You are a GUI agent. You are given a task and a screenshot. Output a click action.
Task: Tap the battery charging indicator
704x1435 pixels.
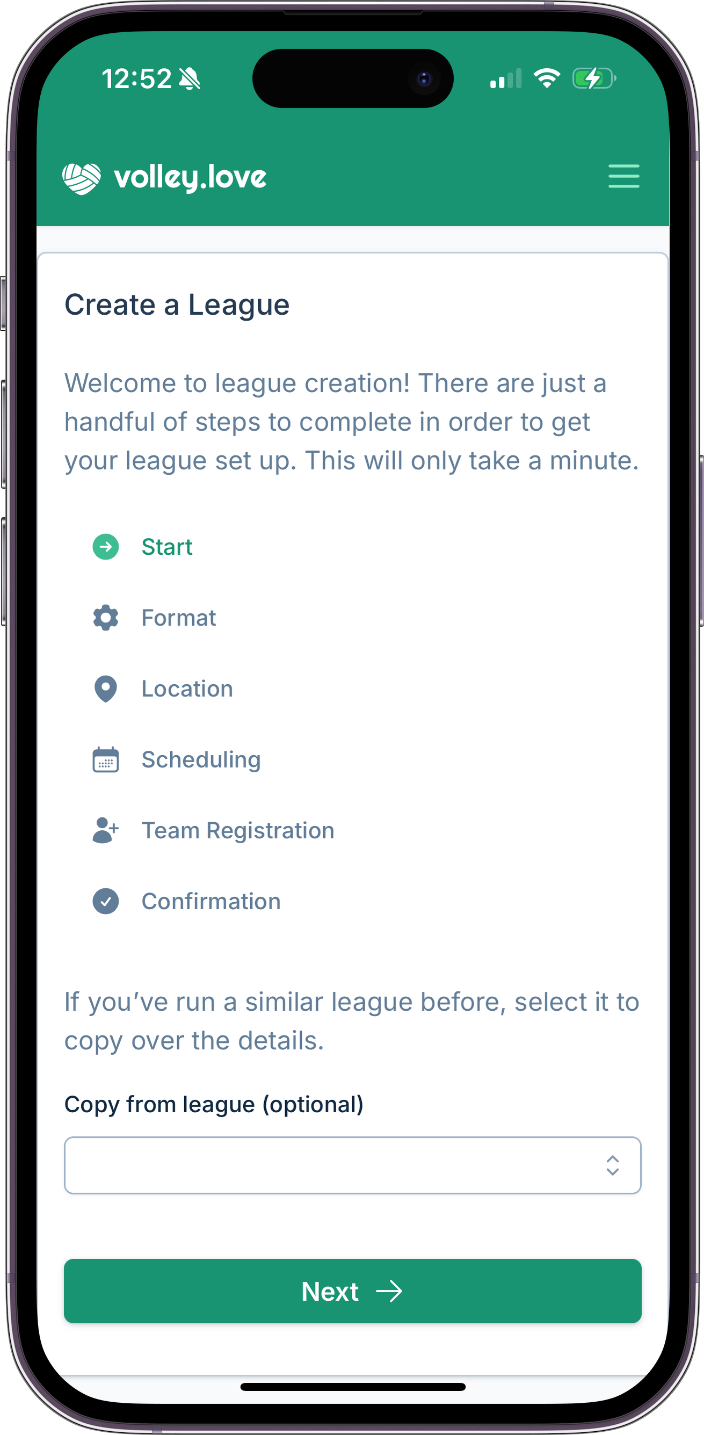pyautogui.click(x=594, y=78)
